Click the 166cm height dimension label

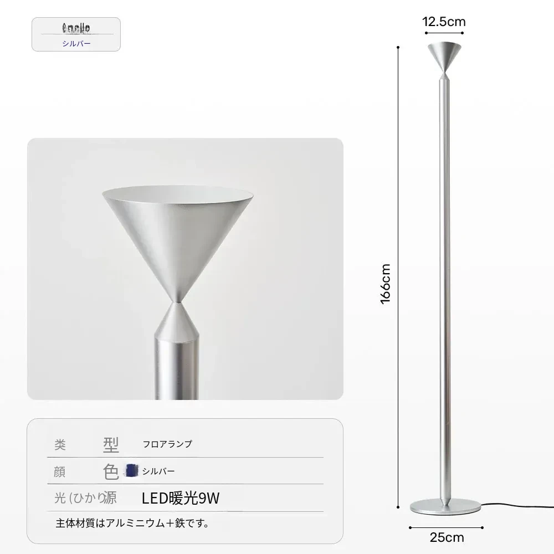[x=386, y=284]
